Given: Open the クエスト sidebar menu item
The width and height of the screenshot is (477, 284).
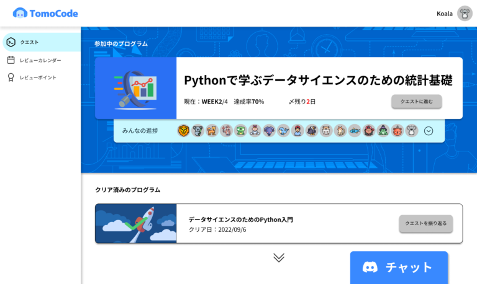Looking at the screenshot, I should coord(42,42).
